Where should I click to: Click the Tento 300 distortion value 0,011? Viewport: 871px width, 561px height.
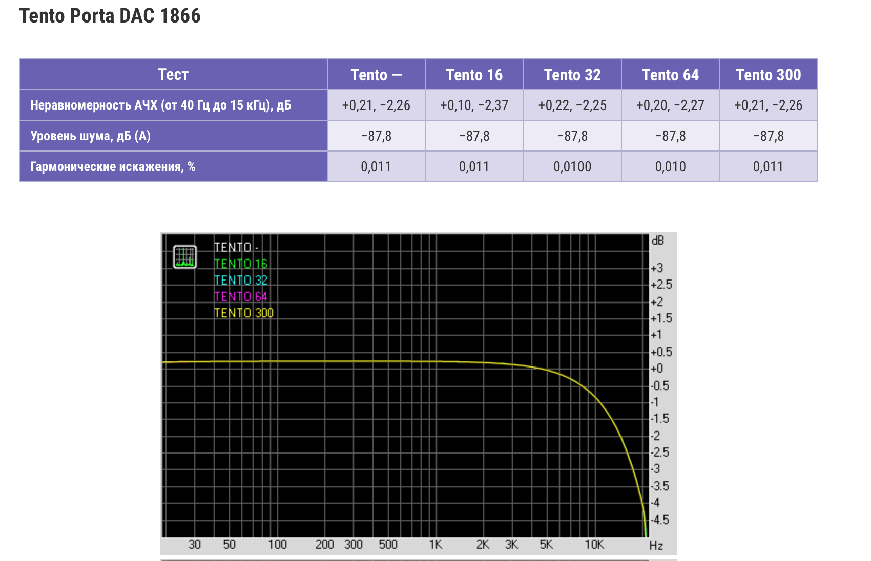pyautogui.click(x=769, y=167)
